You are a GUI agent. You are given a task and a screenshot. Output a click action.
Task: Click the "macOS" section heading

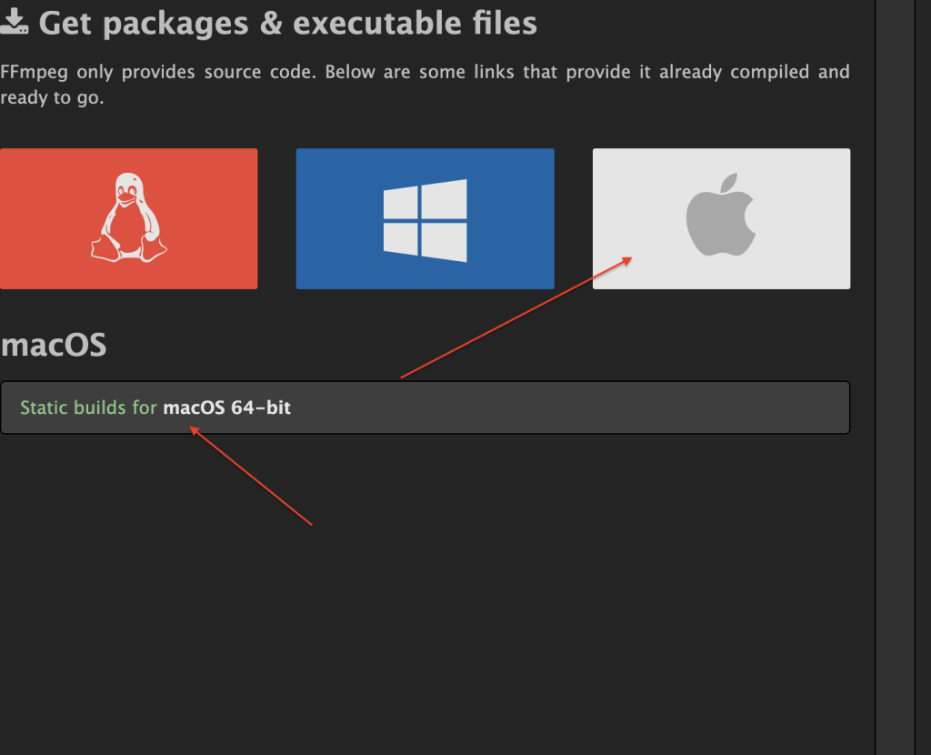pos(54,346)
